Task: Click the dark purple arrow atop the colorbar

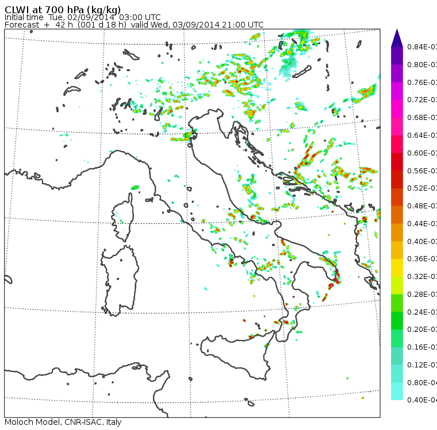Action: coord(397,38)
